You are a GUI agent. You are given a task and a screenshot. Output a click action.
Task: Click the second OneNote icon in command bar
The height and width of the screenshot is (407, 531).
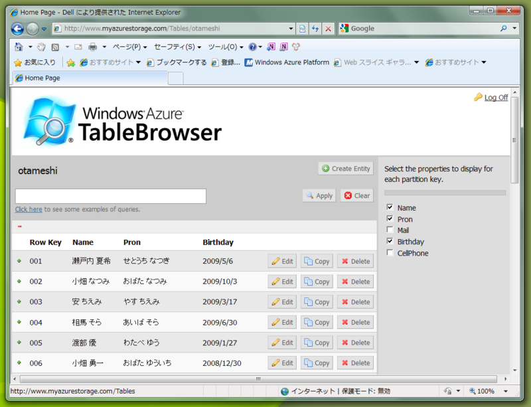tap(283, 46)
